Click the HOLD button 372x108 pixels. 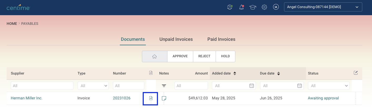tap(225, 56)
